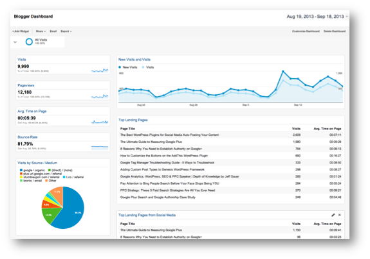Click the bronto / email legend swatch
370x259 pixels.
(x=21, y=181)
